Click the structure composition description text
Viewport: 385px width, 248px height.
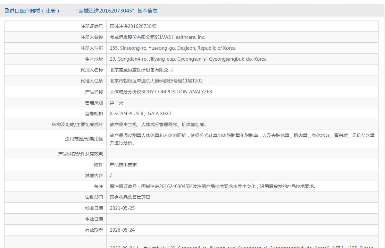point(159,124)
